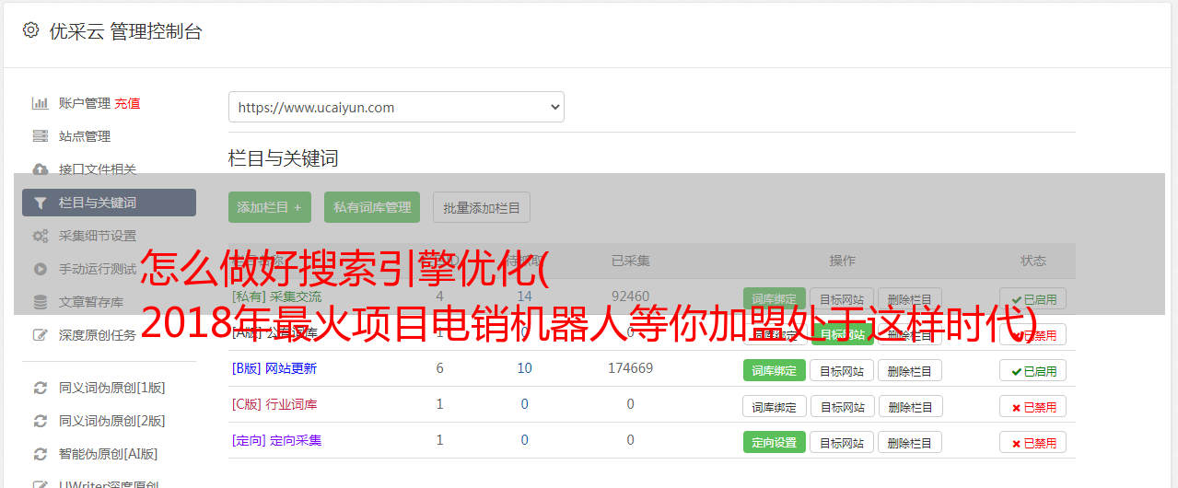Click the server icon for 站点管理
Screen dimensions: 1178x488
(40, 136)
